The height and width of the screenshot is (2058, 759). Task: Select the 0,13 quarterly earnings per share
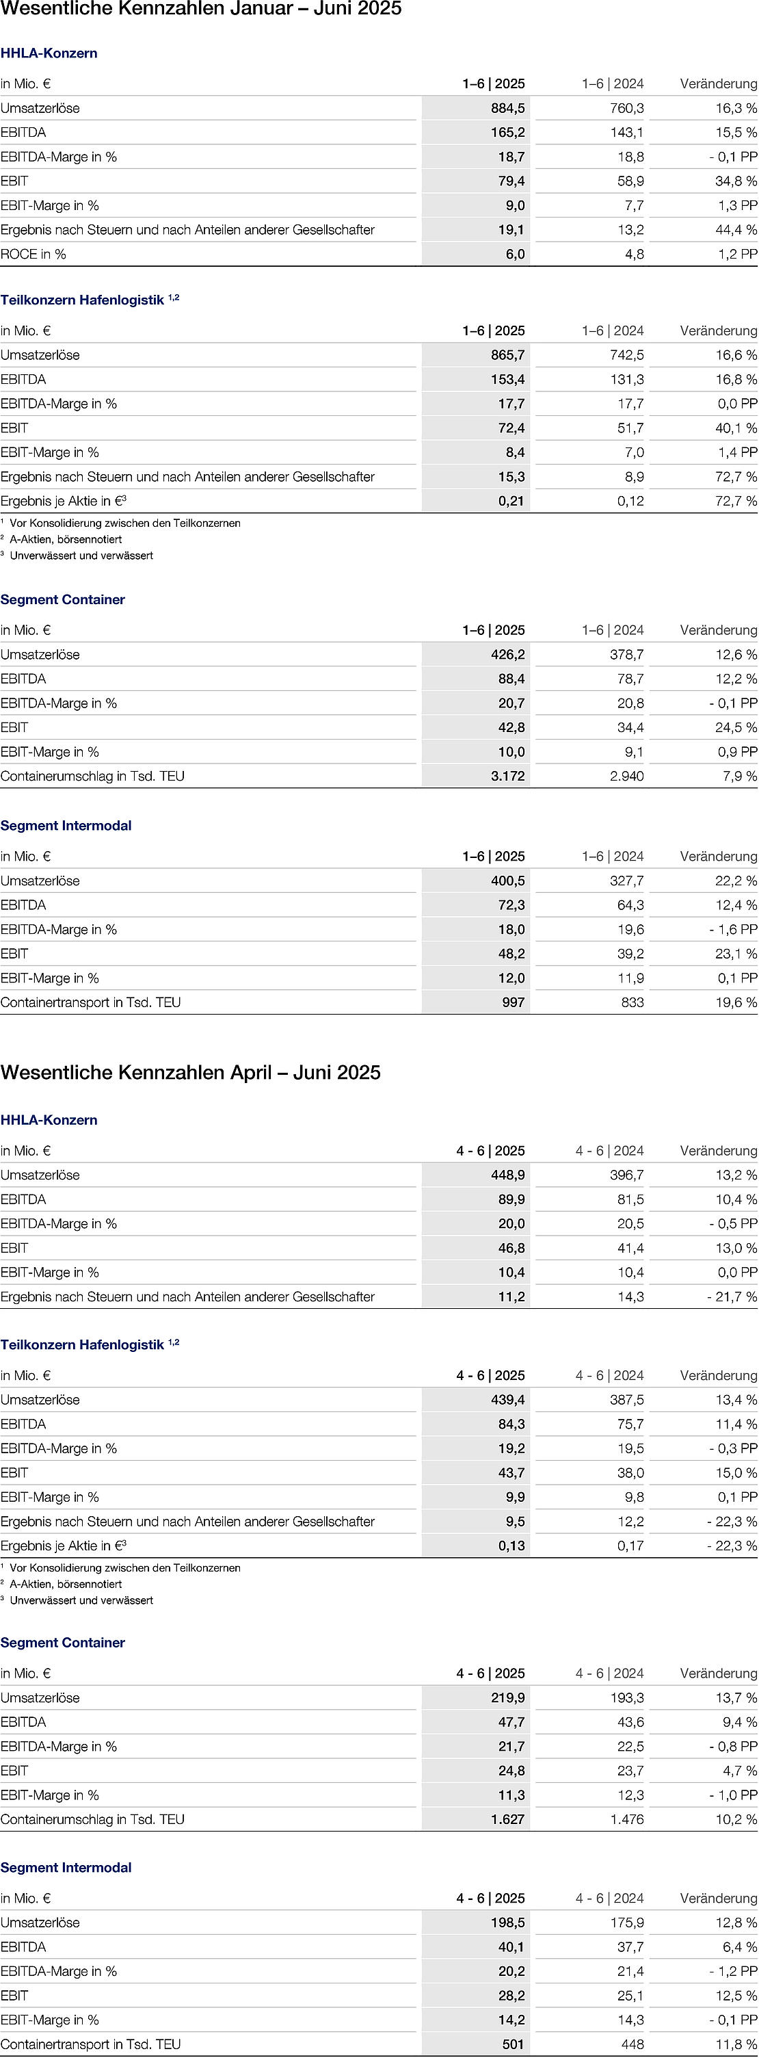pyautogui.click(x=511, y=1546)
